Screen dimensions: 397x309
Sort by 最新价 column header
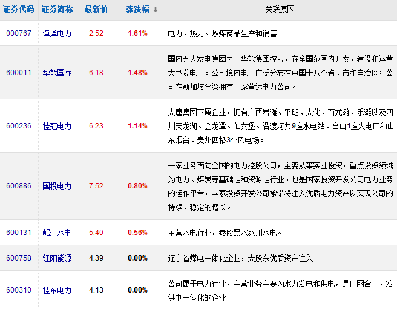[x=96, y=9]
